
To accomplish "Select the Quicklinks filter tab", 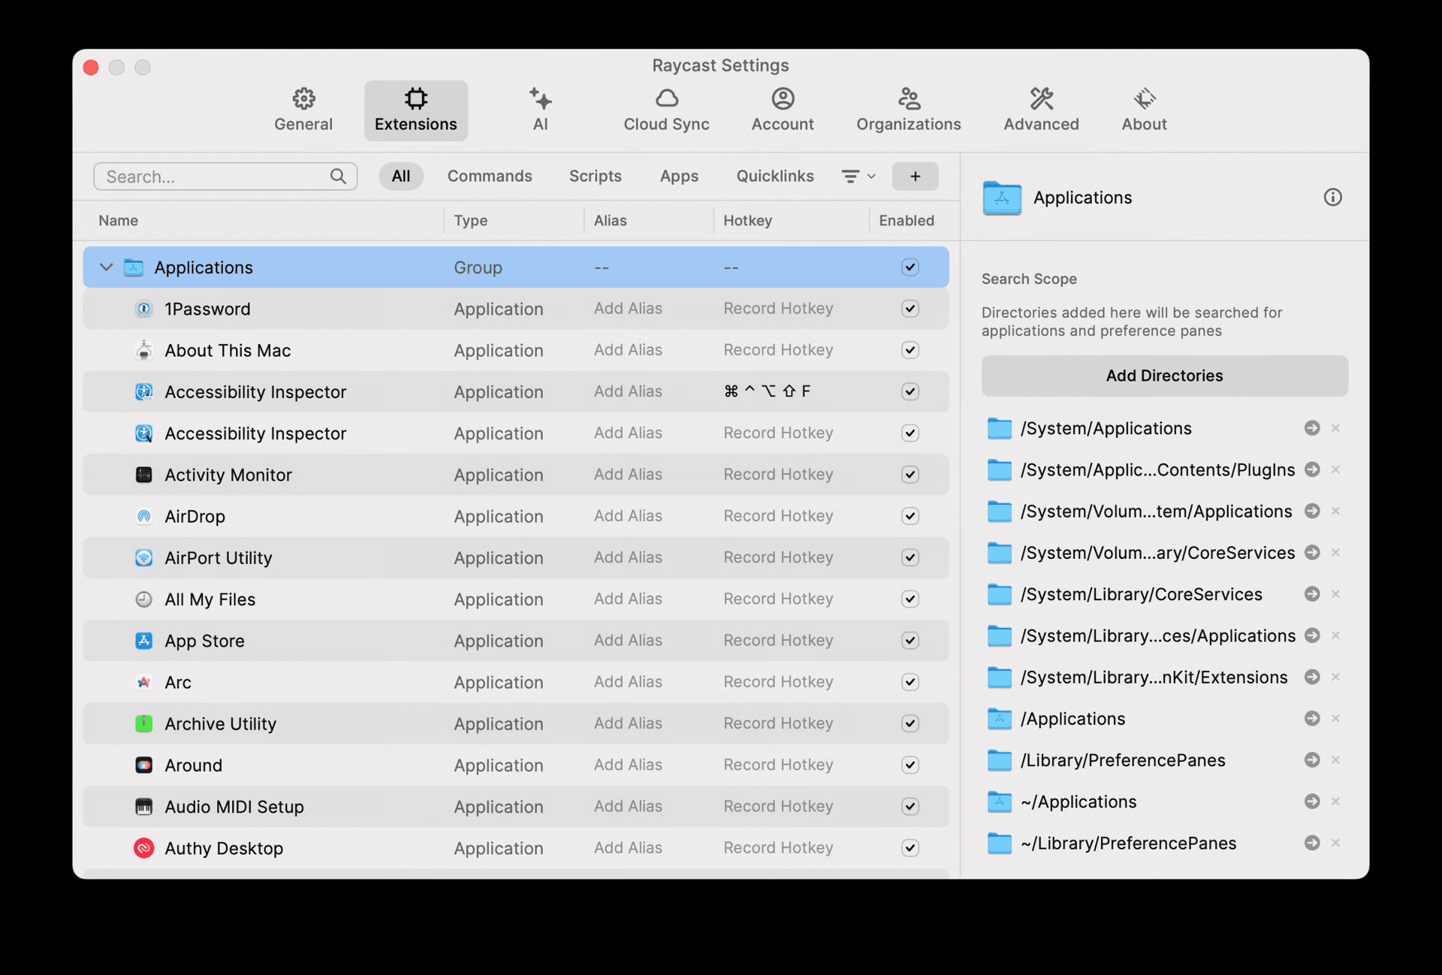I will pyautogui.click(x=774, y=176).
